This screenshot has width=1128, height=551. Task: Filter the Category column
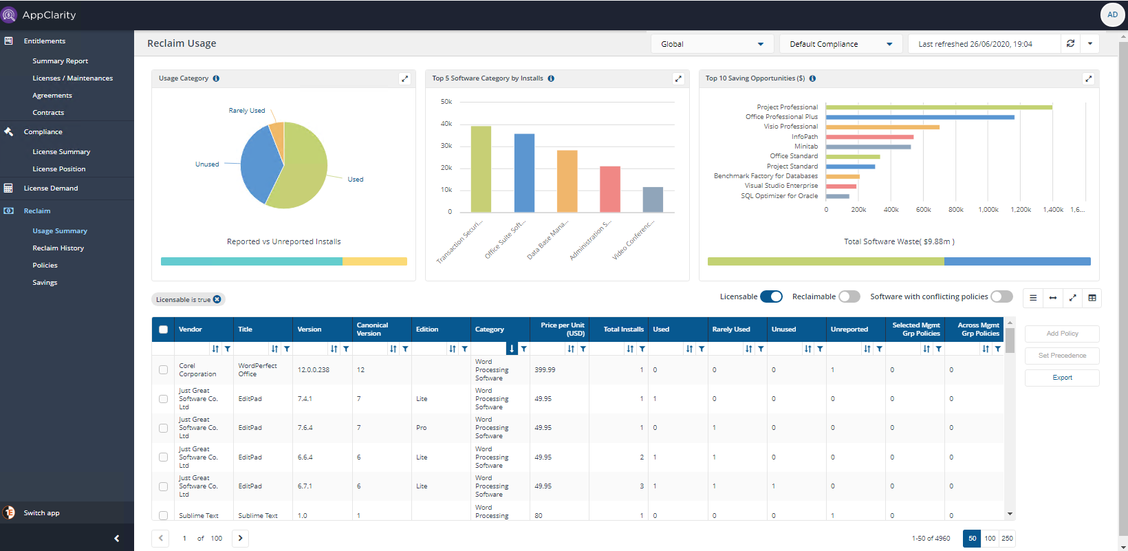pos(524,349)
